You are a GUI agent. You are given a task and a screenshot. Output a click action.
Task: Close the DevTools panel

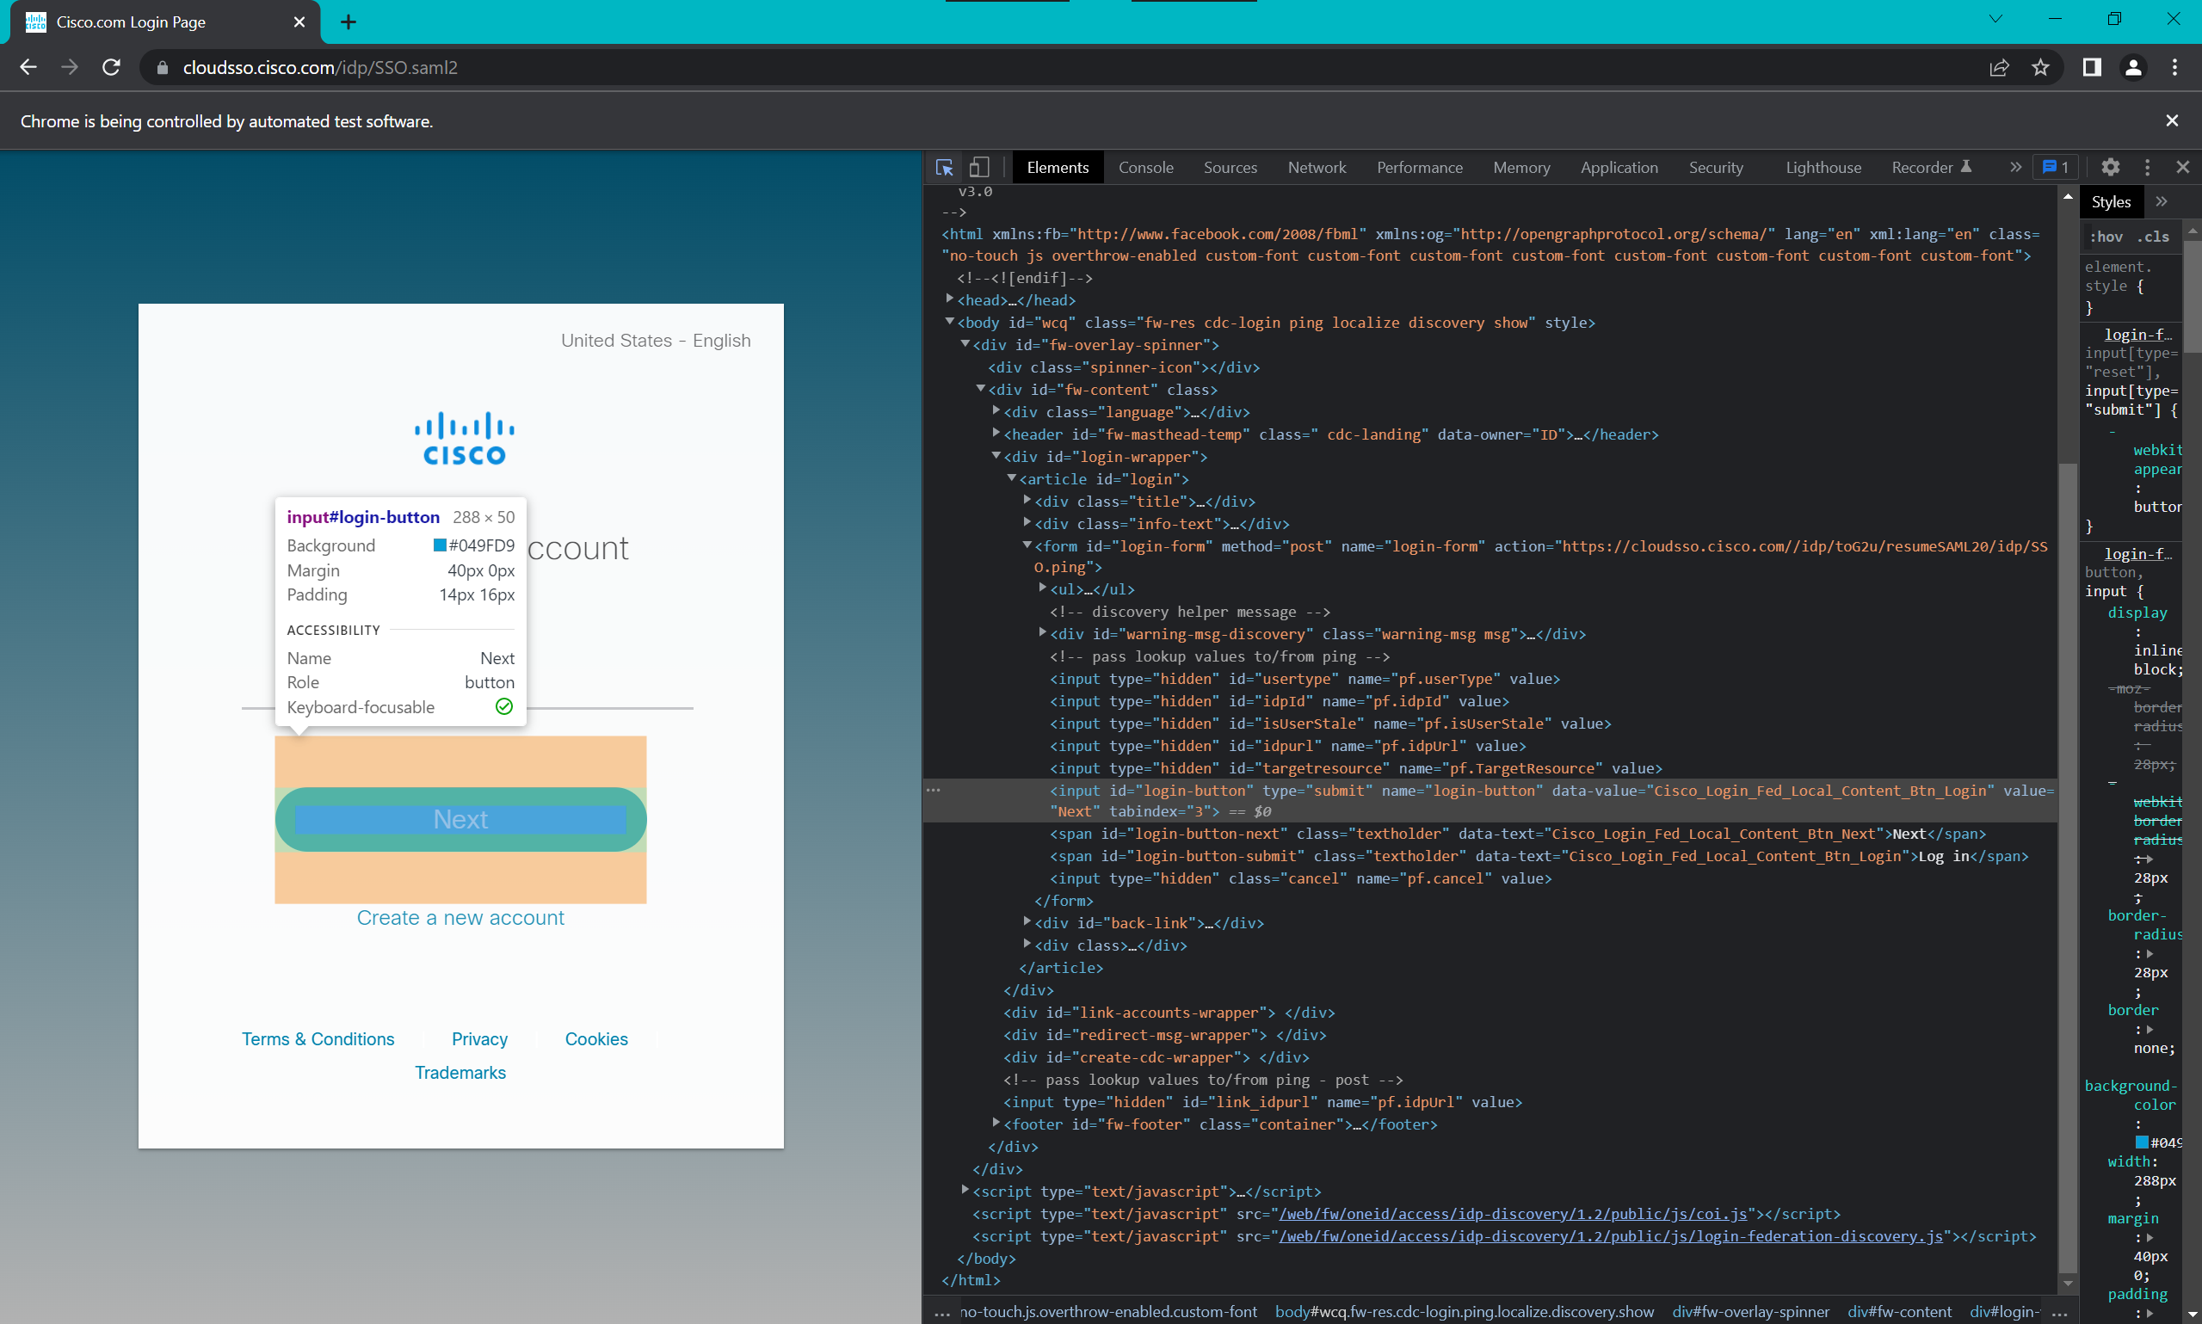coord(2182,167)
